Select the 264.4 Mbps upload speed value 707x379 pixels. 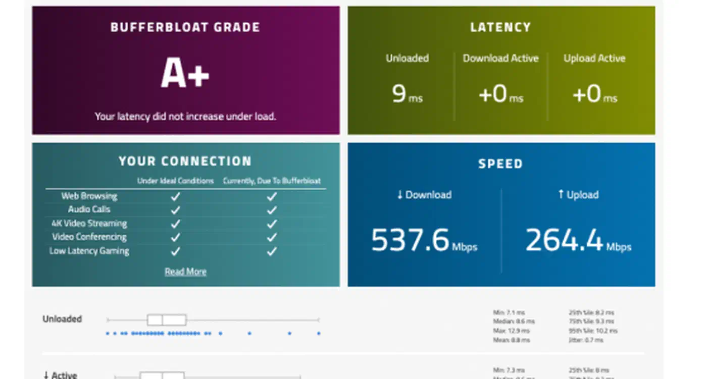pos(564,240)
